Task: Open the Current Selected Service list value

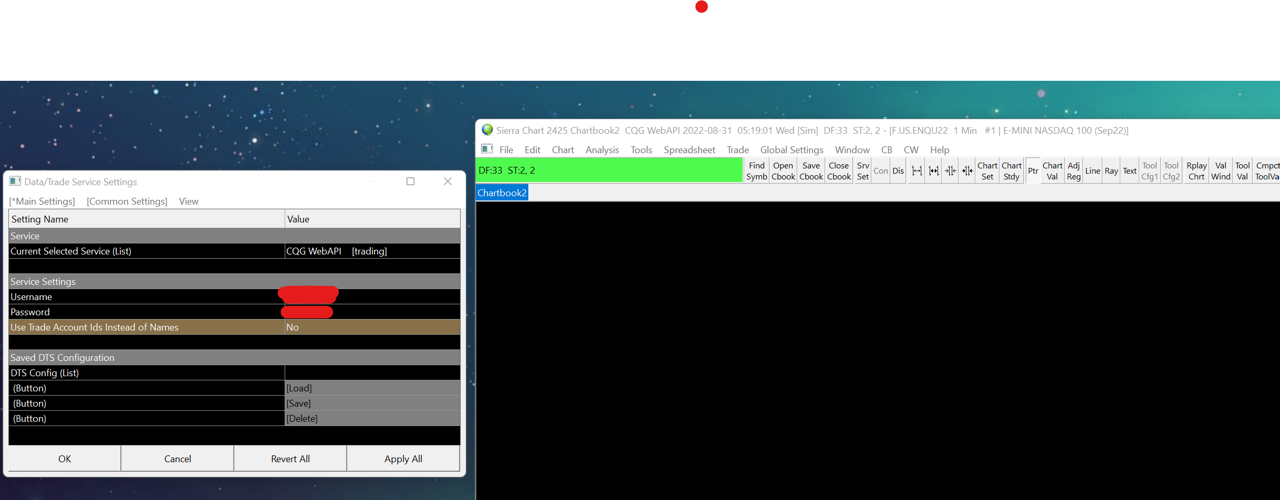Action: click(x=372, y=251)
